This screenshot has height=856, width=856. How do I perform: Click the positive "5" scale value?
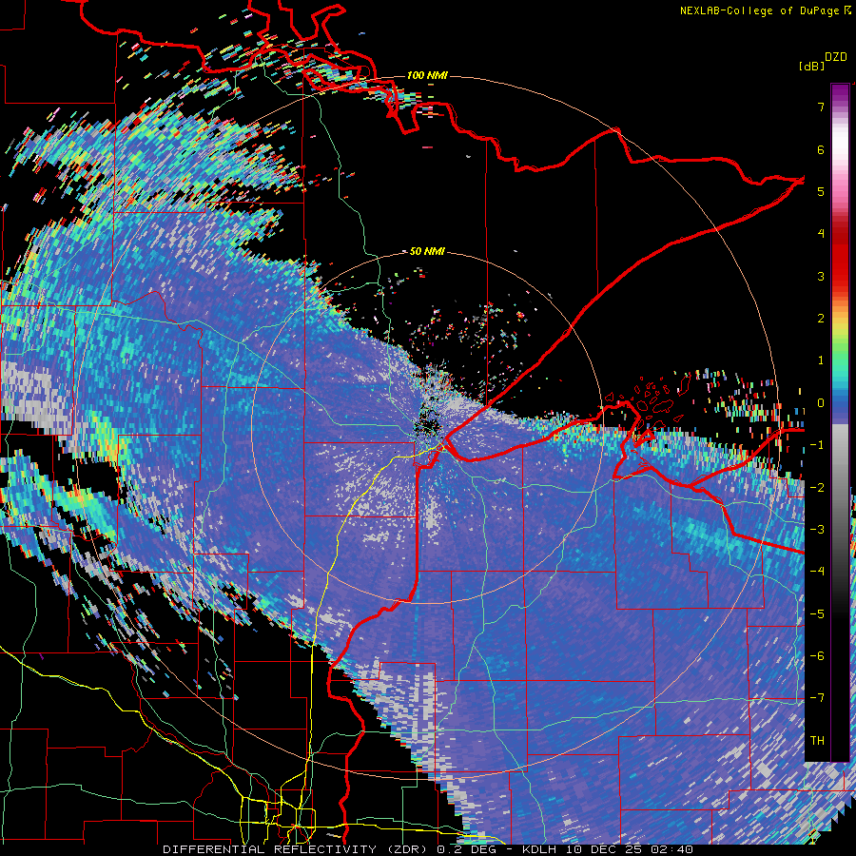(821, 191)
